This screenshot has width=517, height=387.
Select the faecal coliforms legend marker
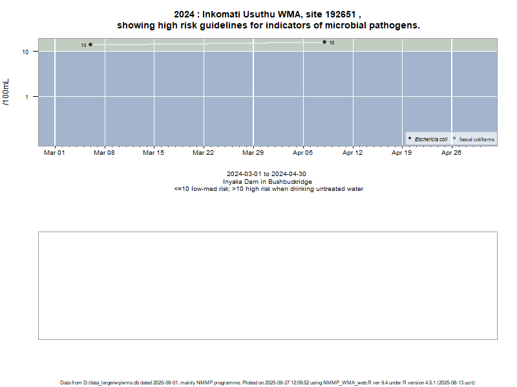point(454,139)
